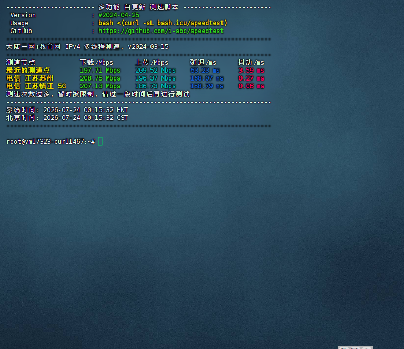This screenshot has height=349, width=404.
Task: Click the '系统时间' line ending in HKT
Action: [x=67, y=110]
